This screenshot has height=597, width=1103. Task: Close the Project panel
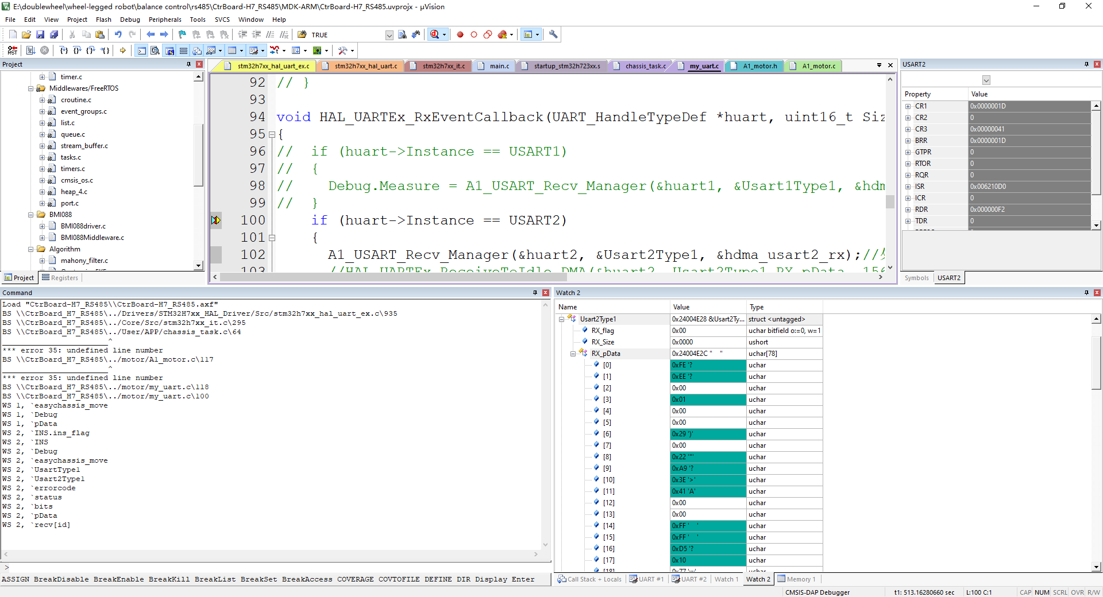click(x=199, y=64)
